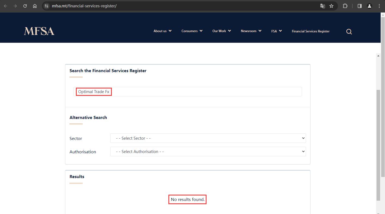The image size is (385, 214).
Task: Bookmark this page with the star icon
Action: coord(331,6)
